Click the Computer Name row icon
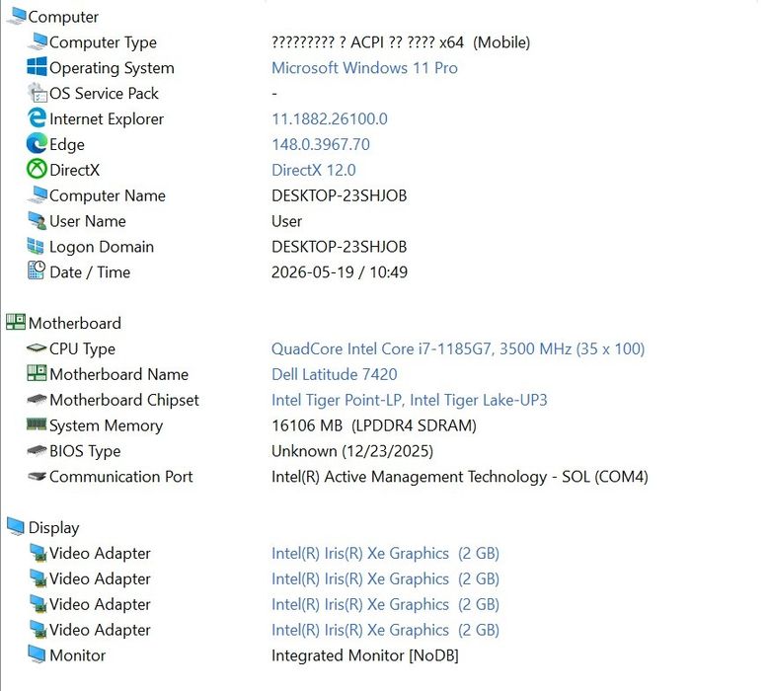Image resolution: width=769 pixels, height=691 pixels. pyautogui.click(x=37, y=194)
